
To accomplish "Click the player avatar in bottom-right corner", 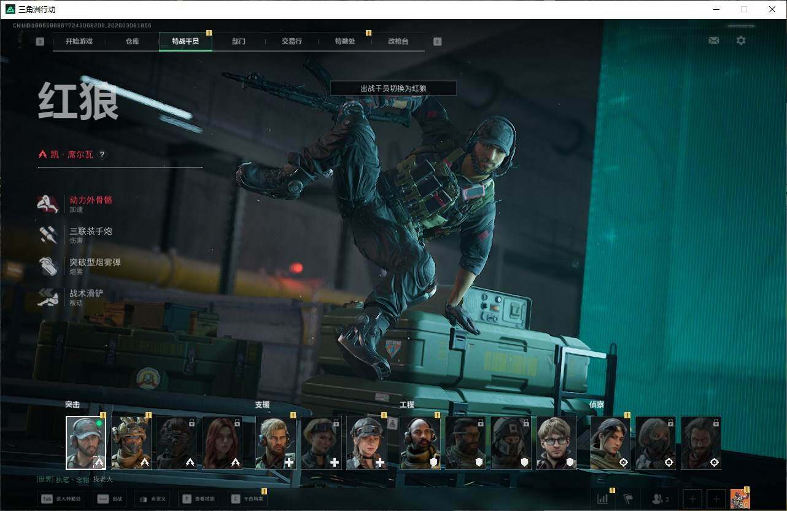I will click(x=740, y=499).
